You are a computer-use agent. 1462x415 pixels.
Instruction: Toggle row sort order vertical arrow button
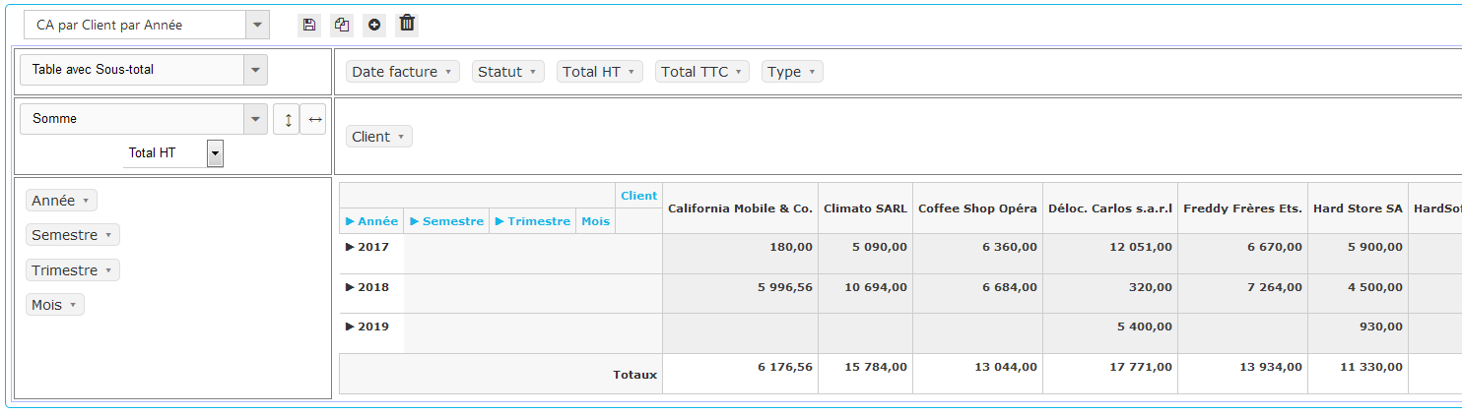pyautogui.click(x=287, y=119)
